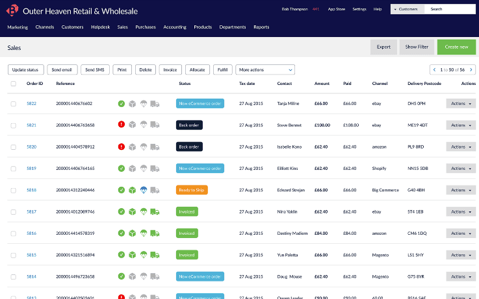The image size is (479, 299).
Task: Open Actions dropdown for order 5821
Action: (461, 125)
